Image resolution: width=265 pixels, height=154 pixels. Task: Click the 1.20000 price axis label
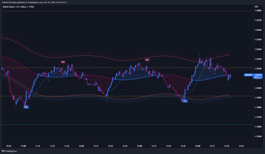point(258,88)
